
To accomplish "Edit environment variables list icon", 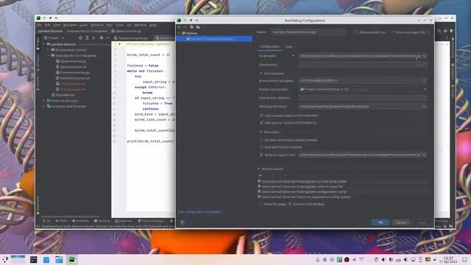I will (424, 80).
